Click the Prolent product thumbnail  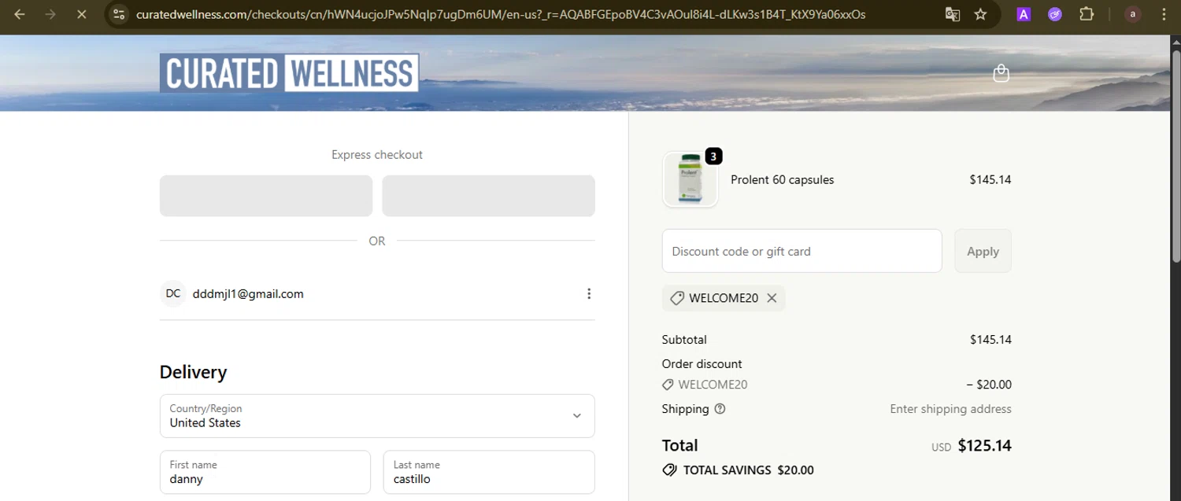pos(690,179)
